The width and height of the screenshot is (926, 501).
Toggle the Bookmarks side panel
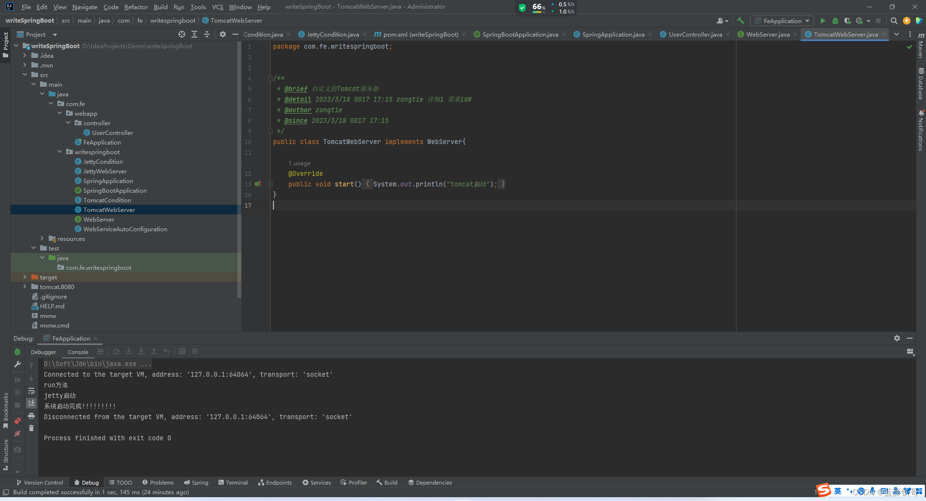[x=6, y=410]
